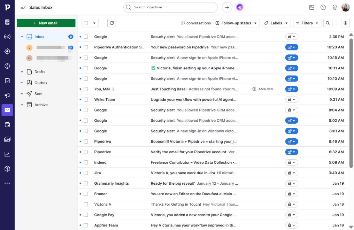Viewport: 354px width, 230px height.
Task: Open the Deals dollar sidebar icon
Action: pyautogui.click(x=7, y=66)
